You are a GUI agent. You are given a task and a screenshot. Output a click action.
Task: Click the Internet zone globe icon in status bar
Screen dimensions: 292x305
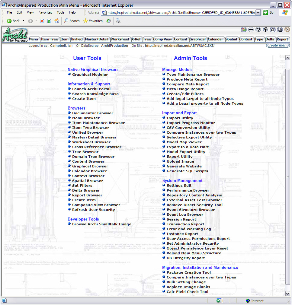click(x=248, y=301)
